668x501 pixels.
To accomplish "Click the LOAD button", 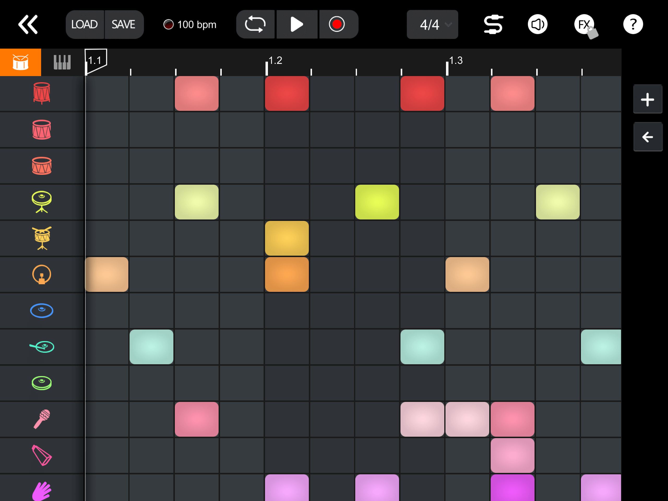I will click(x=85, y=25).
